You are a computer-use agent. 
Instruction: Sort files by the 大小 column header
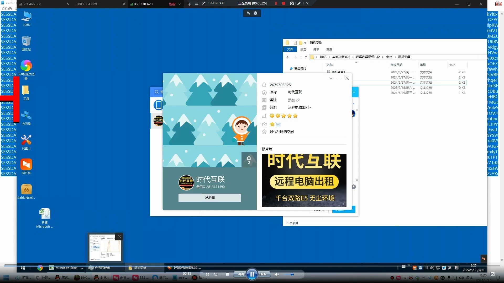(452, 65)
